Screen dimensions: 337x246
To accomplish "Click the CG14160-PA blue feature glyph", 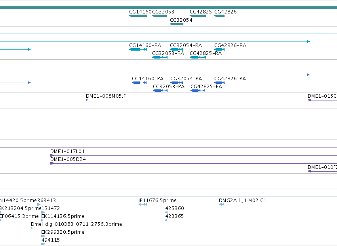I will 139,83.
